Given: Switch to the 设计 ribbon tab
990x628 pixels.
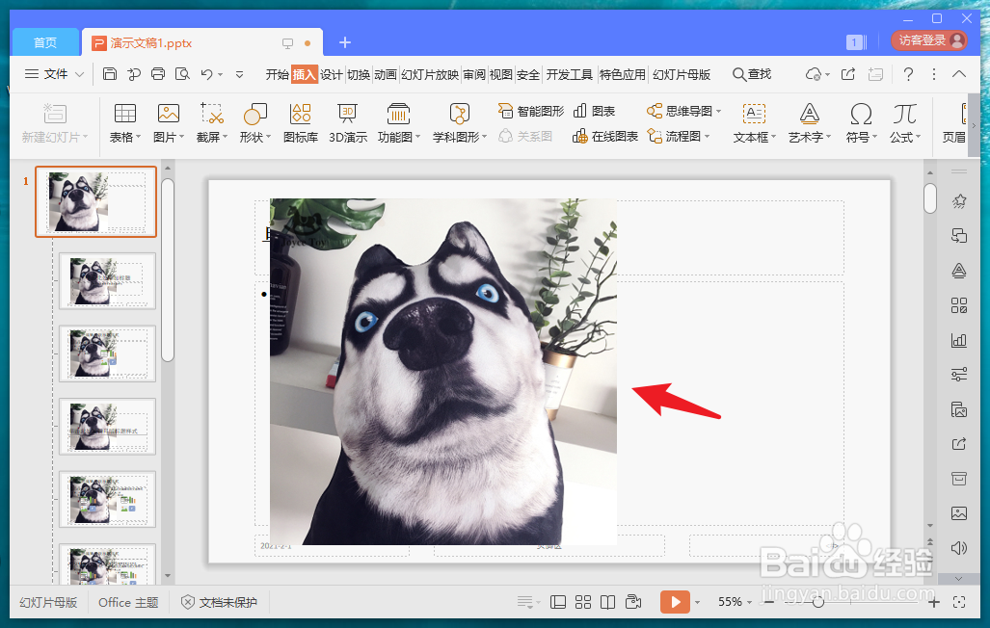Looking at the screenshot, I should point(331,74).
